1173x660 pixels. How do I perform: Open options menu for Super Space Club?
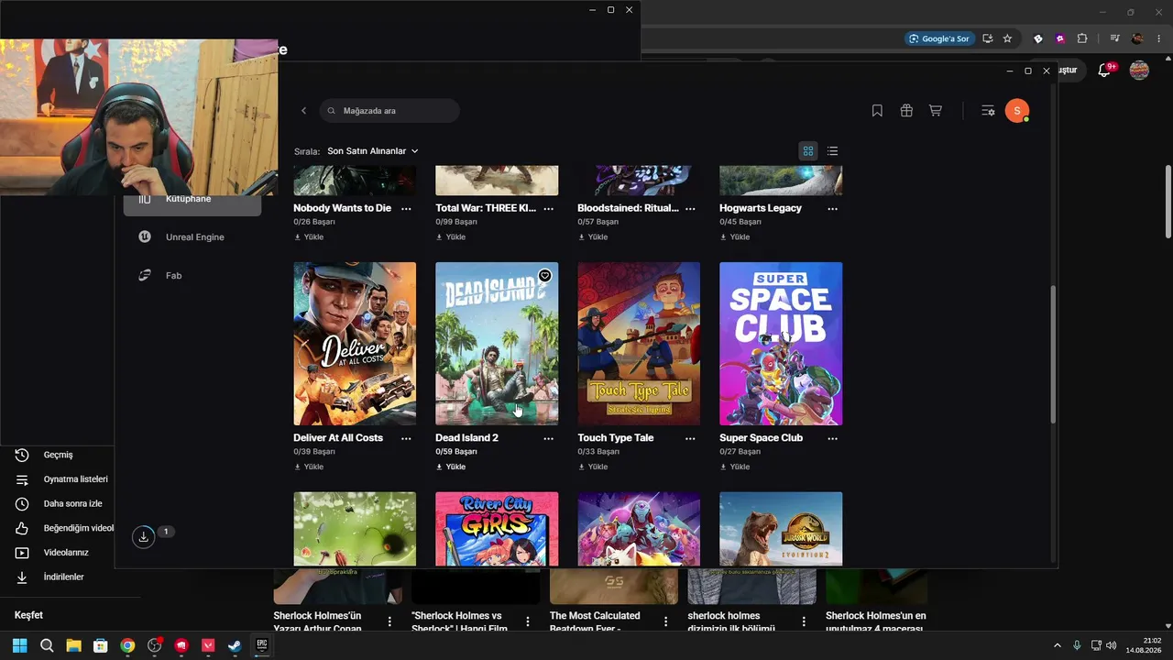(832, 439)
